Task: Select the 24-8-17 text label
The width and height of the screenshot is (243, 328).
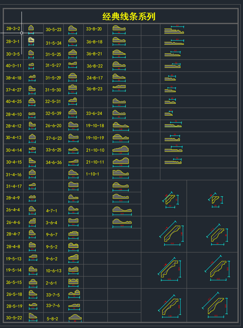Action: 95,78
